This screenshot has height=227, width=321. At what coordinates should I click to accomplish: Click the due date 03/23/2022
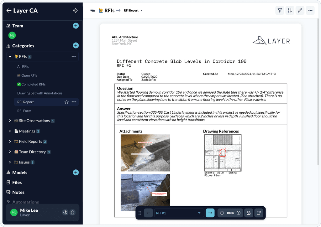click(x=149, y=77)
